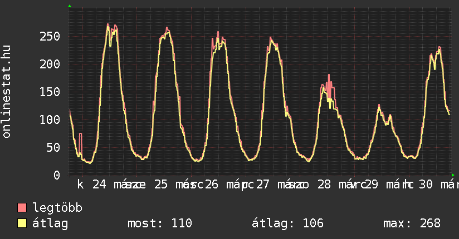
Task: Click the 'most: 110' current value text
Action: tap(160, 223)
